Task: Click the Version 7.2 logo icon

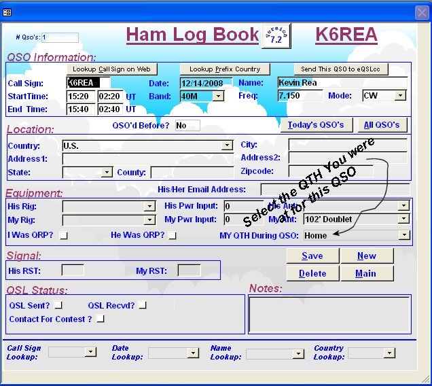Action: click(x=276, y=35)
